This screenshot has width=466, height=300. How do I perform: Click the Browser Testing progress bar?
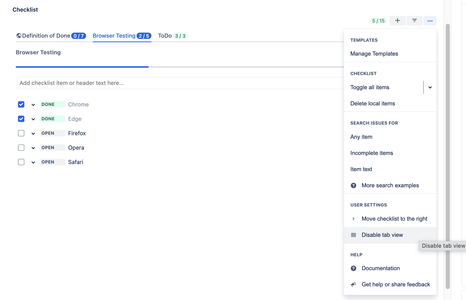pyautogui.click(x=180, y=67)
